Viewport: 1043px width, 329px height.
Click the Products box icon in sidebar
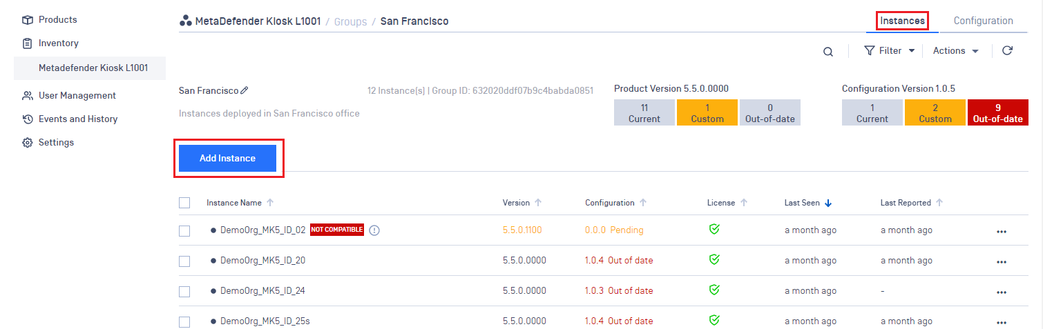tap(28, 19)
